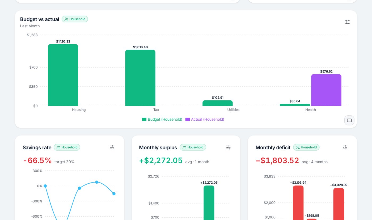Select the −$3,028.92 red deficit bar
Image resolution: width=372 pixels, height=220 pixels.
[x=339, y=204]
